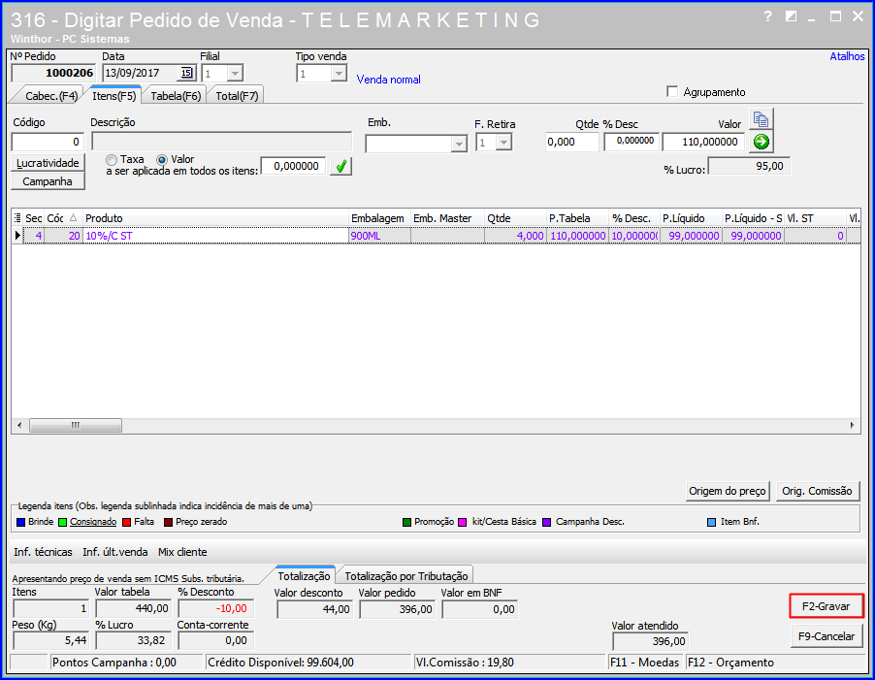Click the P.Tabela column header
Image resolution: width=875 pixels, height=680 pixels.
click(x=577, y=218)
